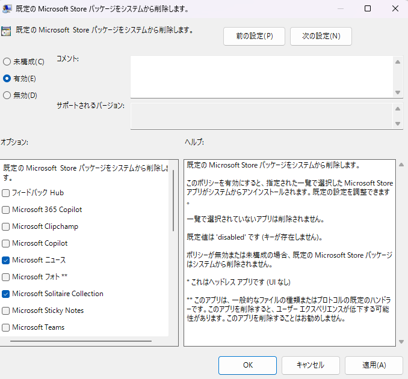
Task: Click the 適用(A) button
Action: tap(374, 365)
